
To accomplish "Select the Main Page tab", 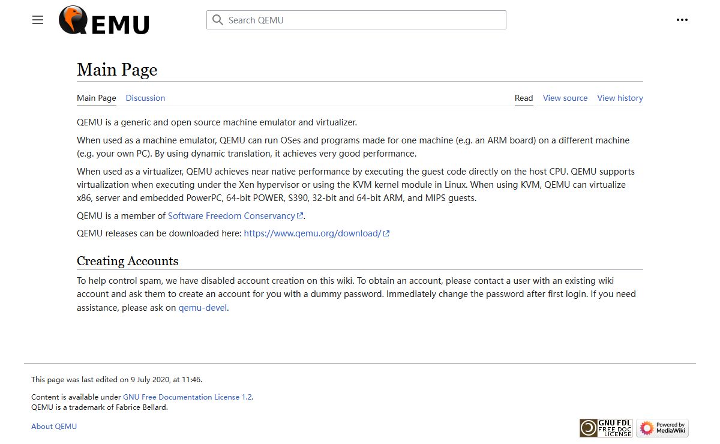I will [97, 98].
